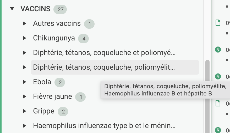
Task: Expand the Ebola node arrow
Action: coord(25,82)
